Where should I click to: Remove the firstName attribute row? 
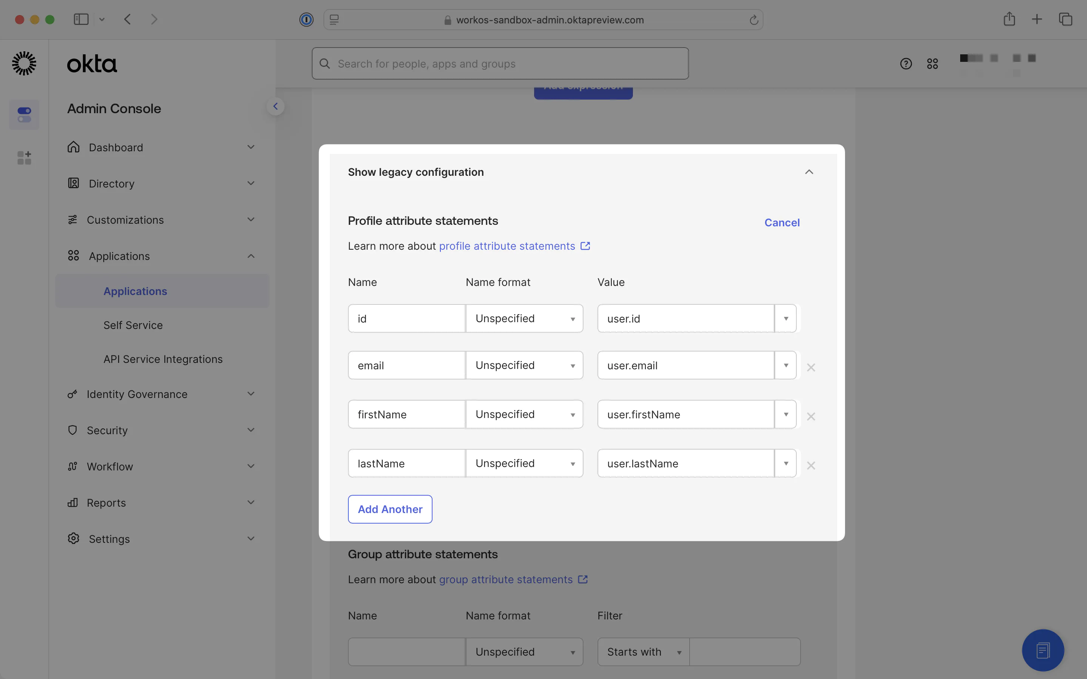810,416
